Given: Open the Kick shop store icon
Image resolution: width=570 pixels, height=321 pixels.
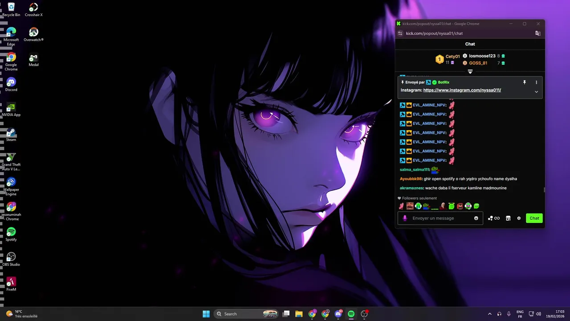Looking at the screenshot, I should (x=508, y=218).
